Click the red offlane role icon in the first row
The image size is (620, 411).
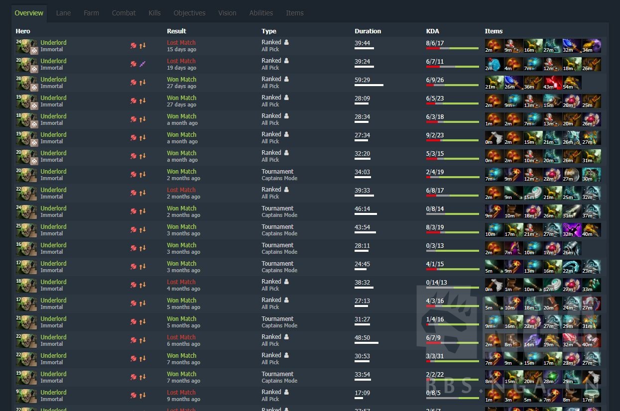(x=133, y=46)
